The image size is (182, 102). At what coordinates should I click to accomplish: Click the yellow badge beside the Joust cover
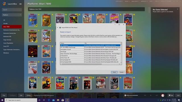52,62
